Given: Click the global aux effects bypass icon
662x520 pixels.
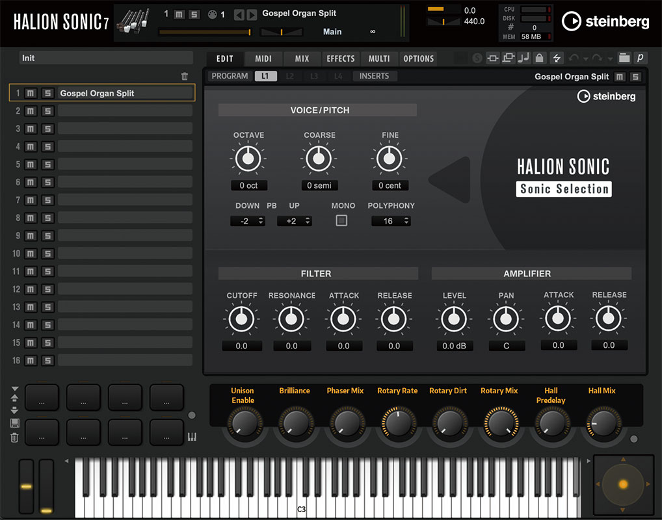Looking at the screenshot, I should pyautogui.click(x=508, y=58).
